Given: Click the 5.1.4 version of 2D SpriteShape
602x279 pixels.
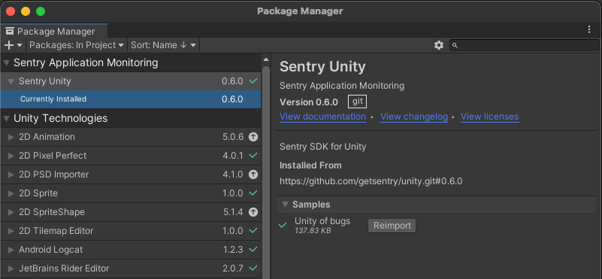Looking at the screenshot, I should (233, 212).
